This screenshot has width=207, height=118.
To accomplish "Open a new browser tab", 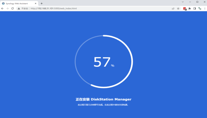I will tap(42, 4).
